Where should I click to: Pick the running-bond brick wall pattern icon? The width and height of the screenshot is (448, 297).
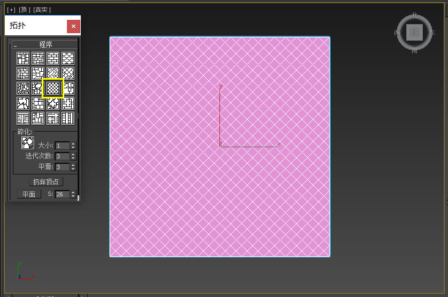53,58
